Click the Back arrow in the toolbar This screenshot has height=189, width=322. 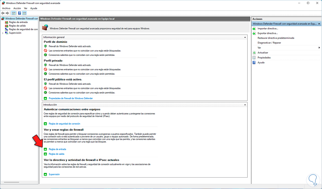click(3, 13)
